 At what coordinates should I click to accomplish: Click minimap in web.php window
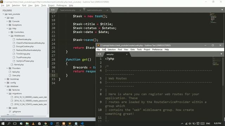click(x=216, y=62)
